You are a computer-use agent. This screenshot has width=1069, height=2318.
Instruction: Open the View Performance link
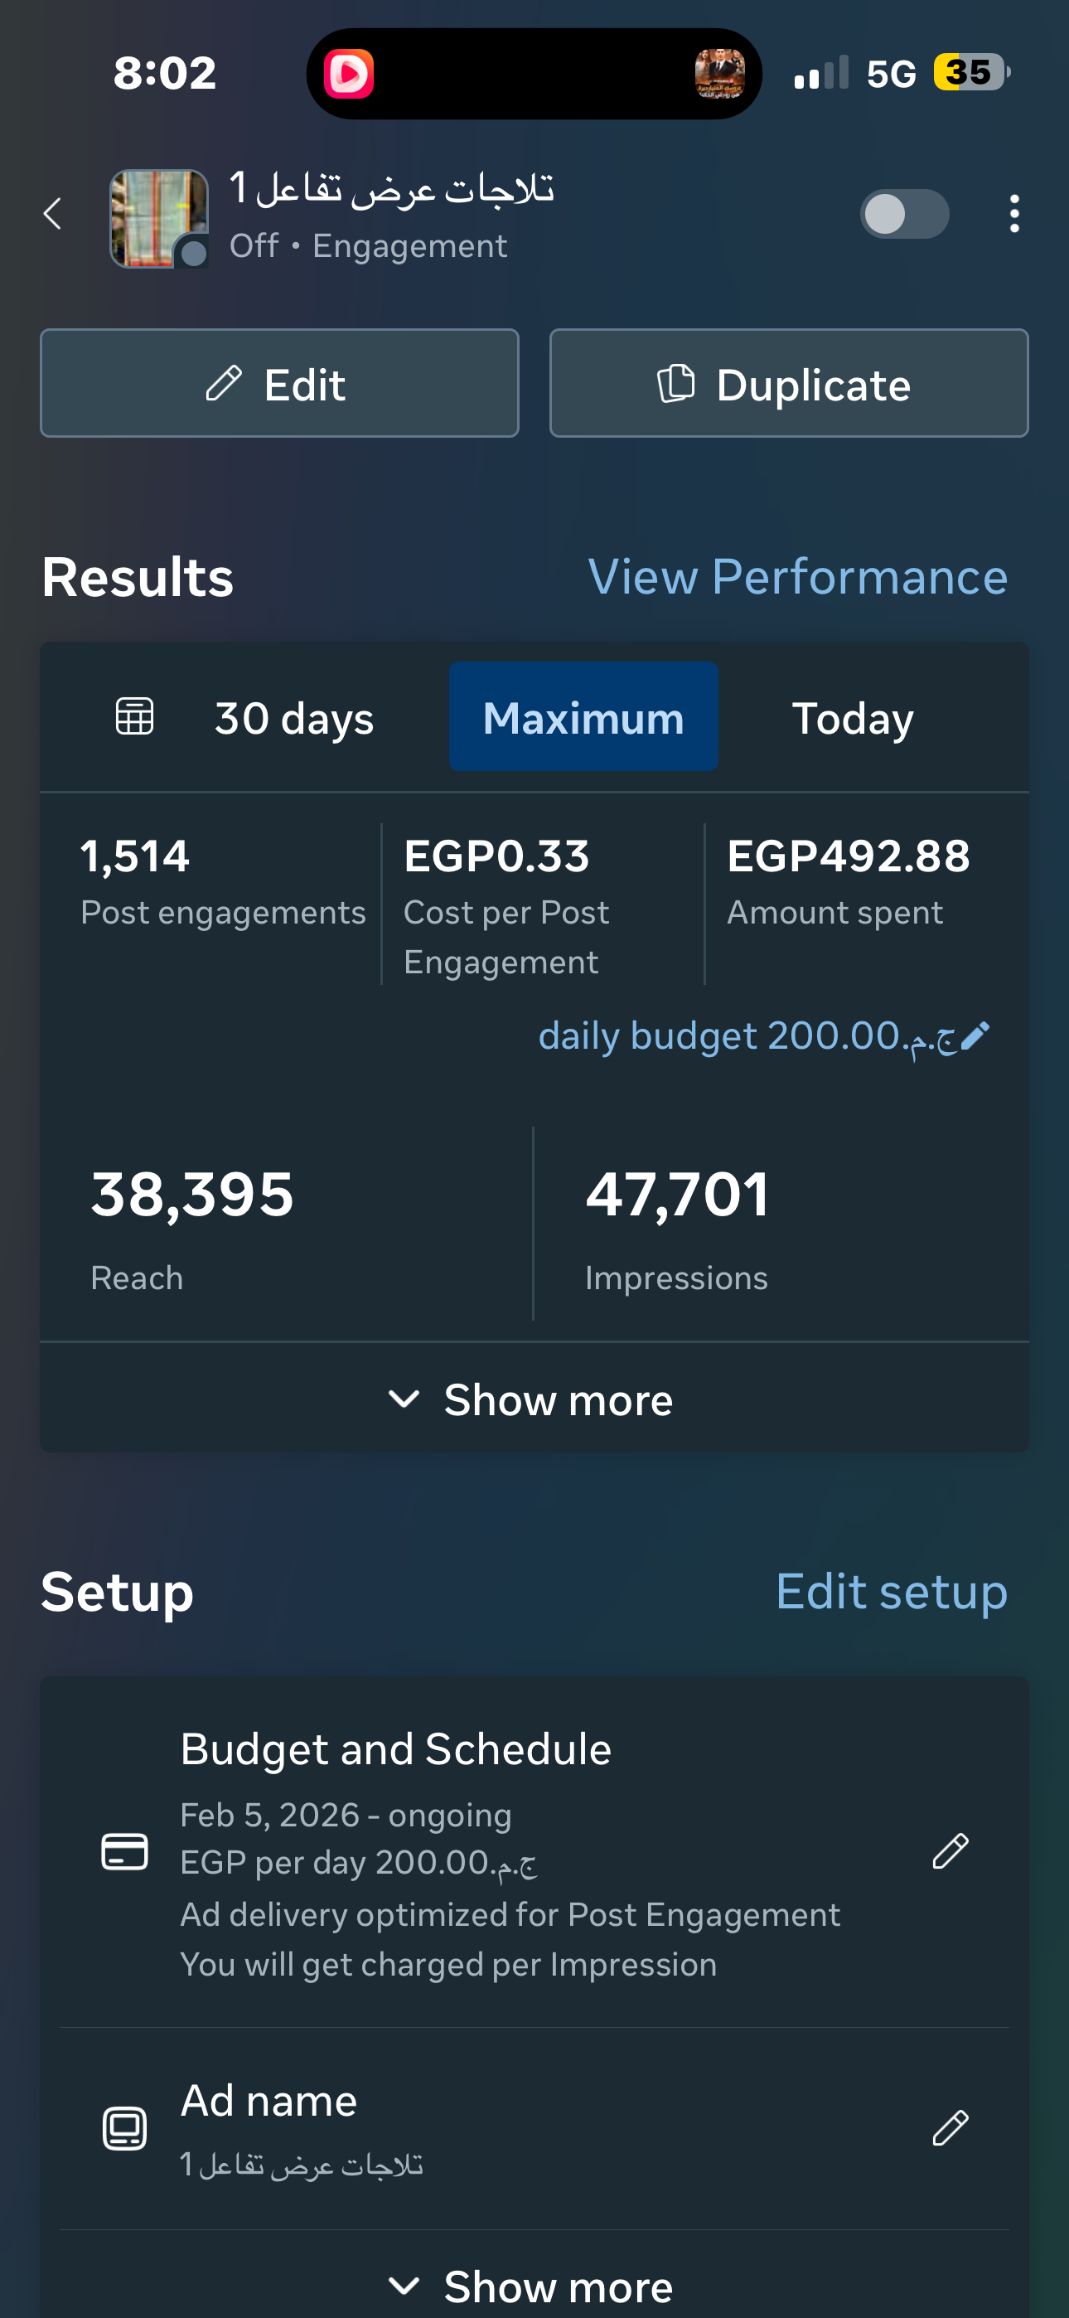coord(797,577)
